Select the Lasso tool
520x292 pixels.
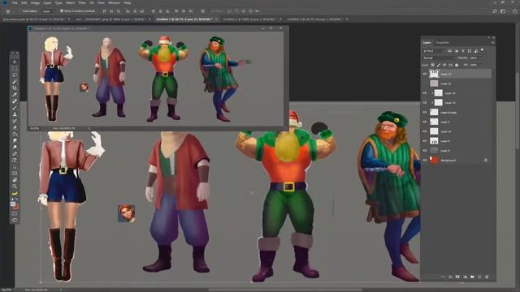pos(15,75)
